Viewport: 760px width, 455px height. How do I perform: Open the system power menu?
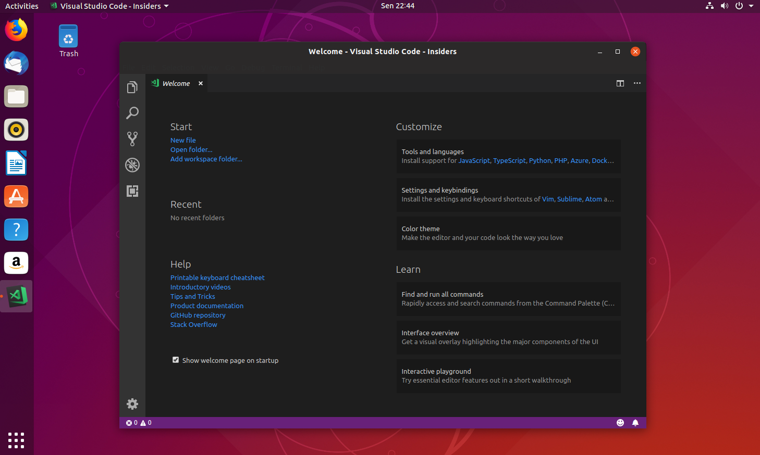click(x=739, y=6)
